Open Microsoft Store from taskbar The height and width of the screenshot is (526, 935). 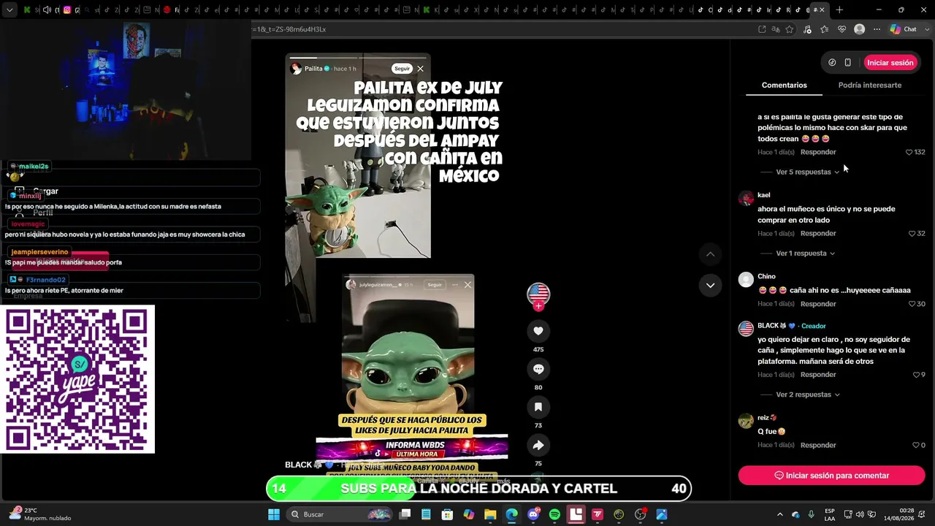tap(447, 514)
